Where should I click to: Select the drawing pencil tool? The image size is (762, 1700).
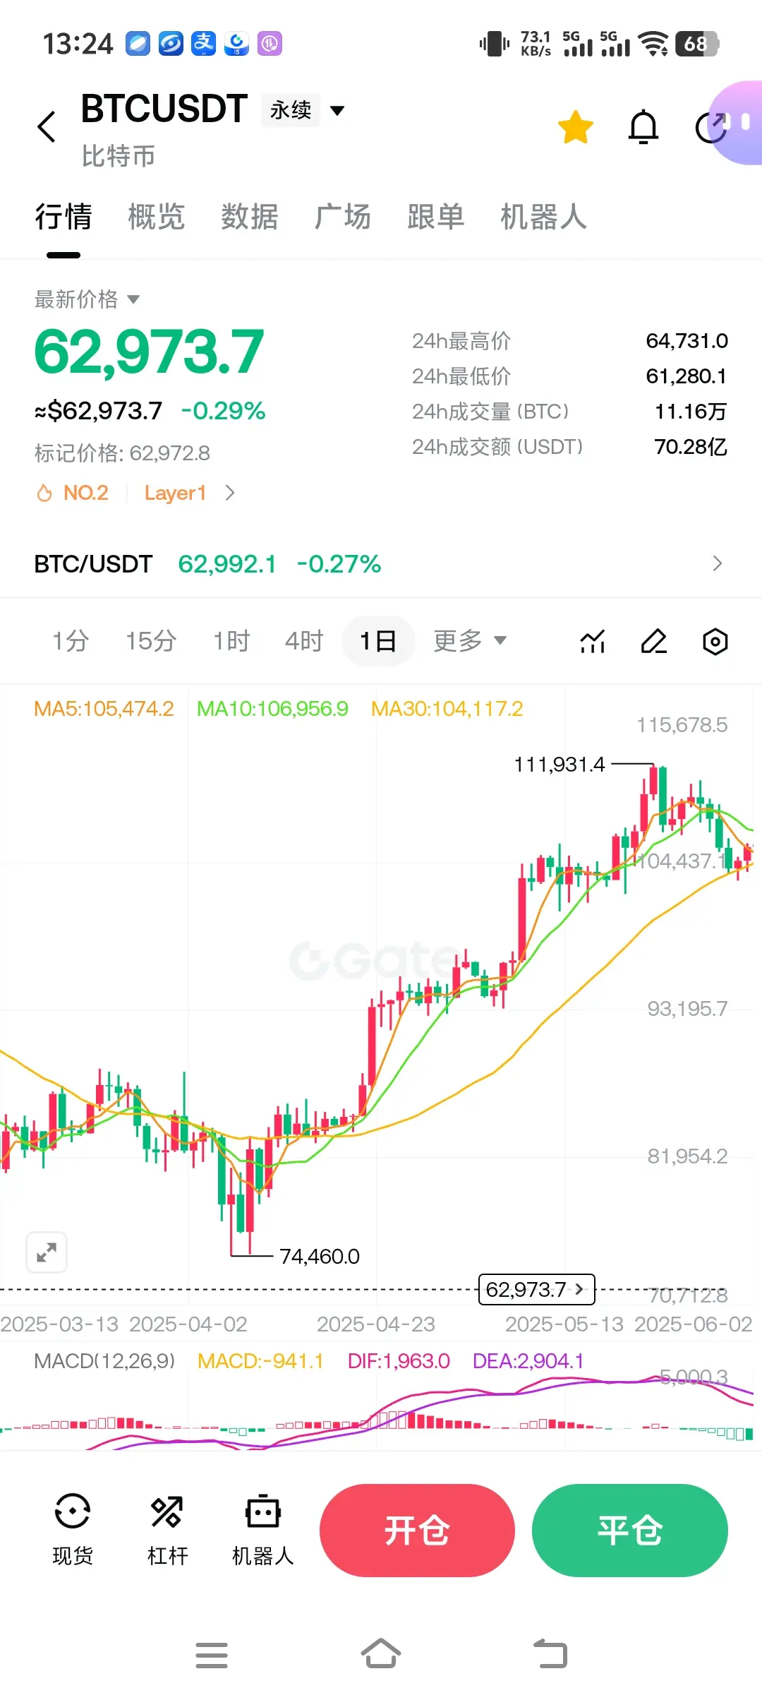(x=654, y=641)
